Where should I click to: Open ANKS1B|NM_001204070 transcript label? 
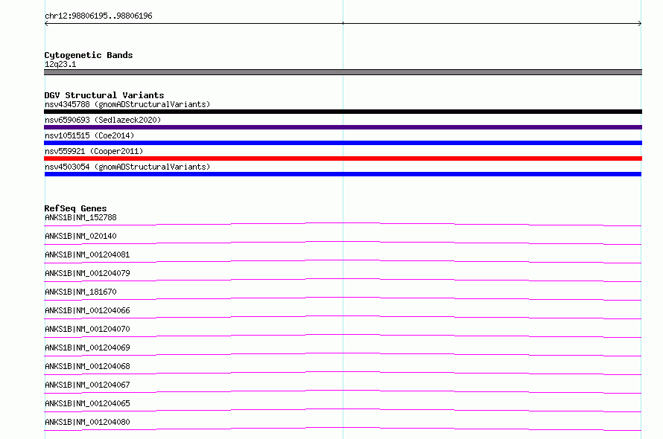tap(87, 329)
